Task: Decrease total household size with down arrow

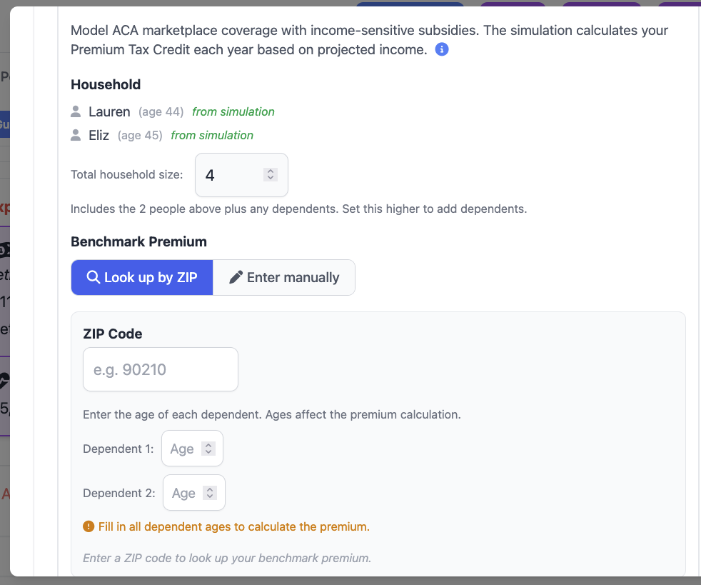Action: point(270,178)
